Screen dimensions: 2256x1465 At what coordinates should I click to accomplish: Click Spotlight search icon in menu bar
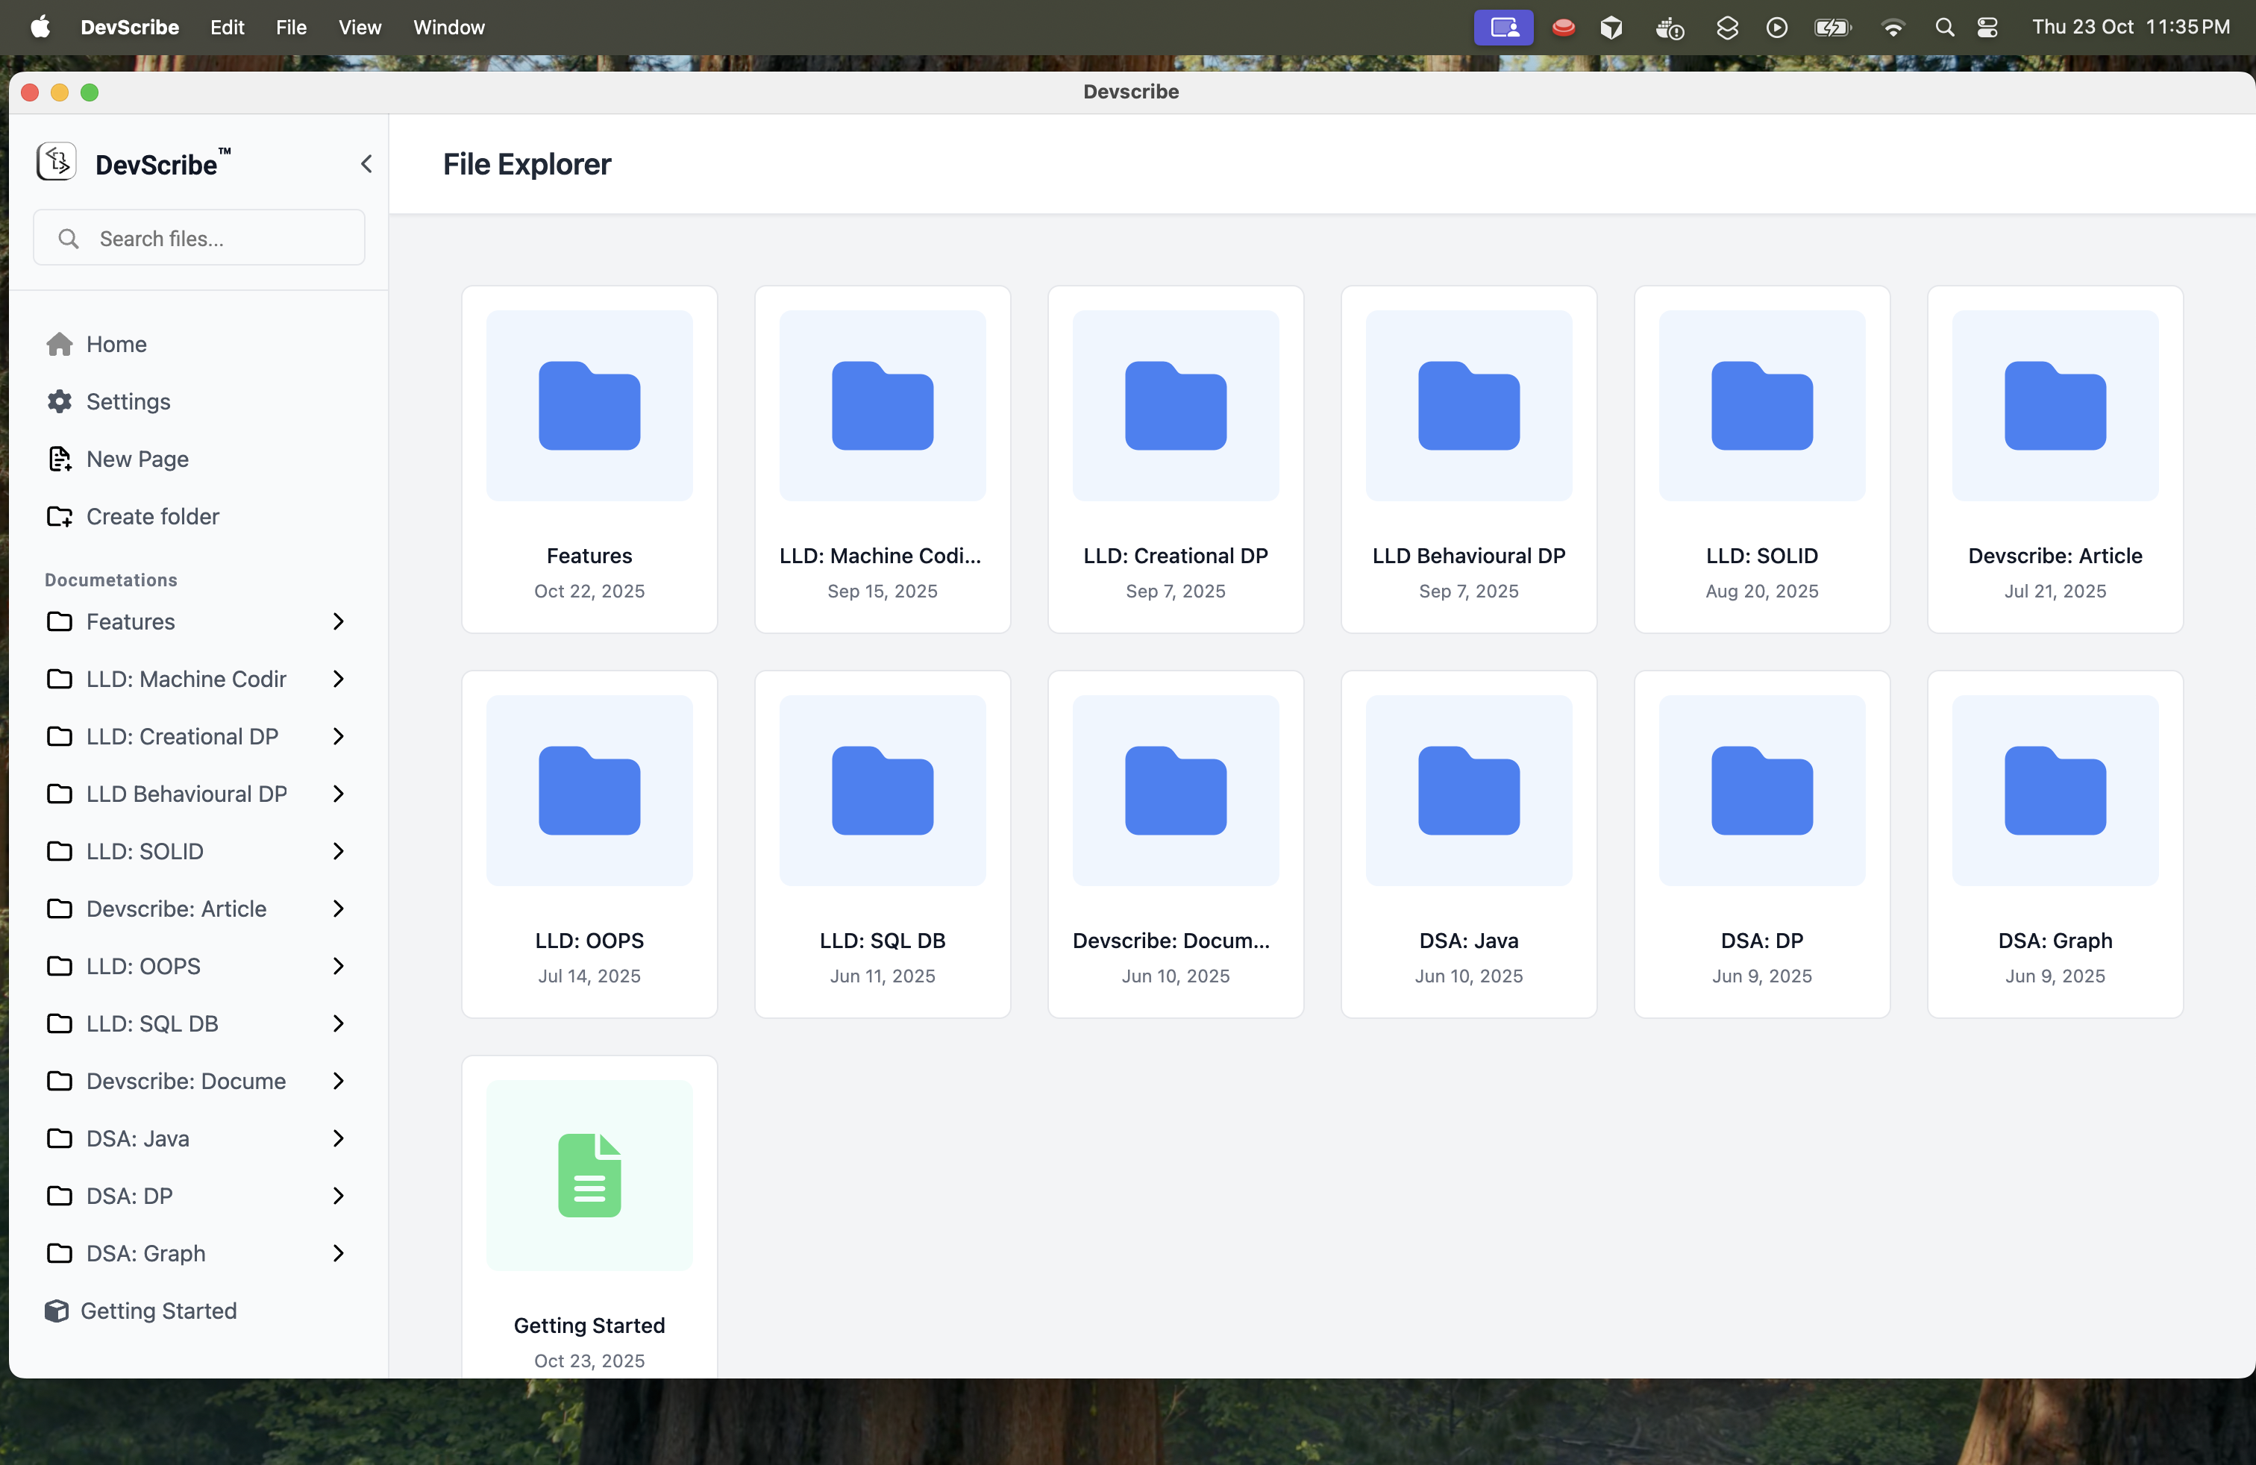pos(1945,28)
